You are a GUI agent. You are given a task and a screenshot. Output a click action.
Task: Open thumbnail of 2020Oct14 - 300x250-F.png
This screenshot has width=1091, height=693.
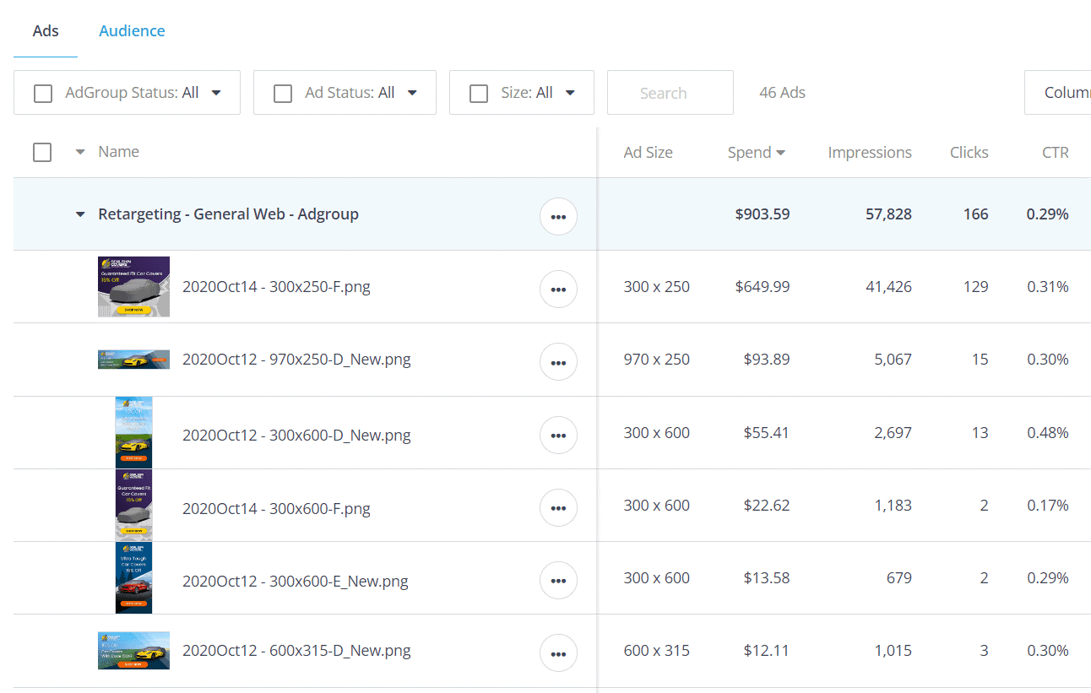point(133,287)
